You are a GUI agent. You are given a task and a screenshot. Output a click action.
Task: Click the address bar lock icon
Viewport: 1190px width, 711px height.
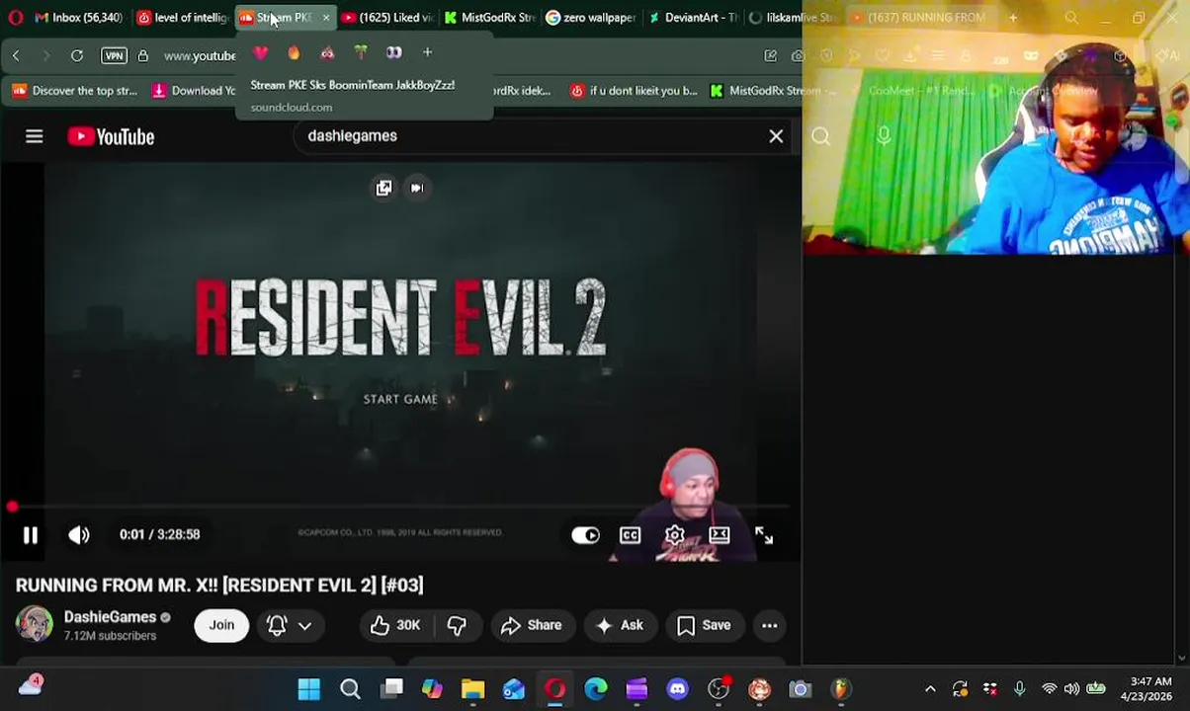[143, 56]
